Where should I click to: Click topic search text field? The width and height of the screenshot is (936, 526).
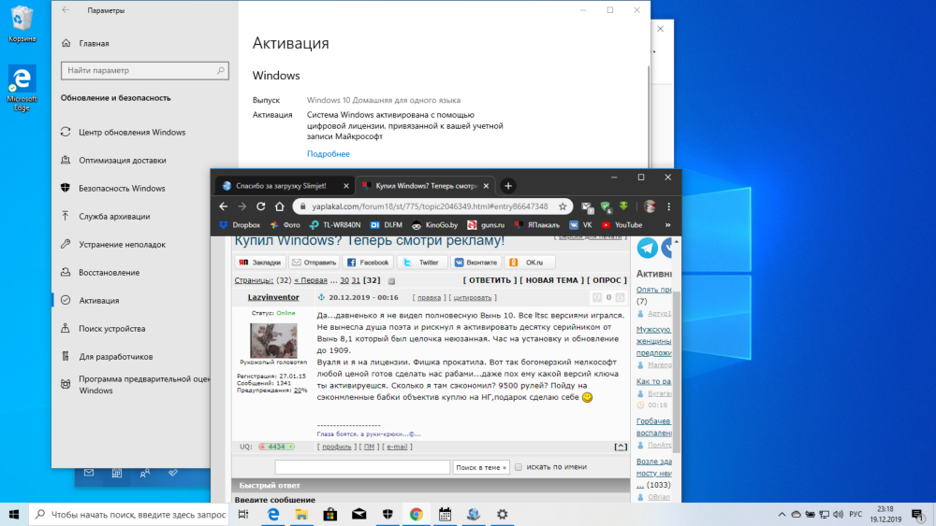pyautogui.click(x=362, y=468)
